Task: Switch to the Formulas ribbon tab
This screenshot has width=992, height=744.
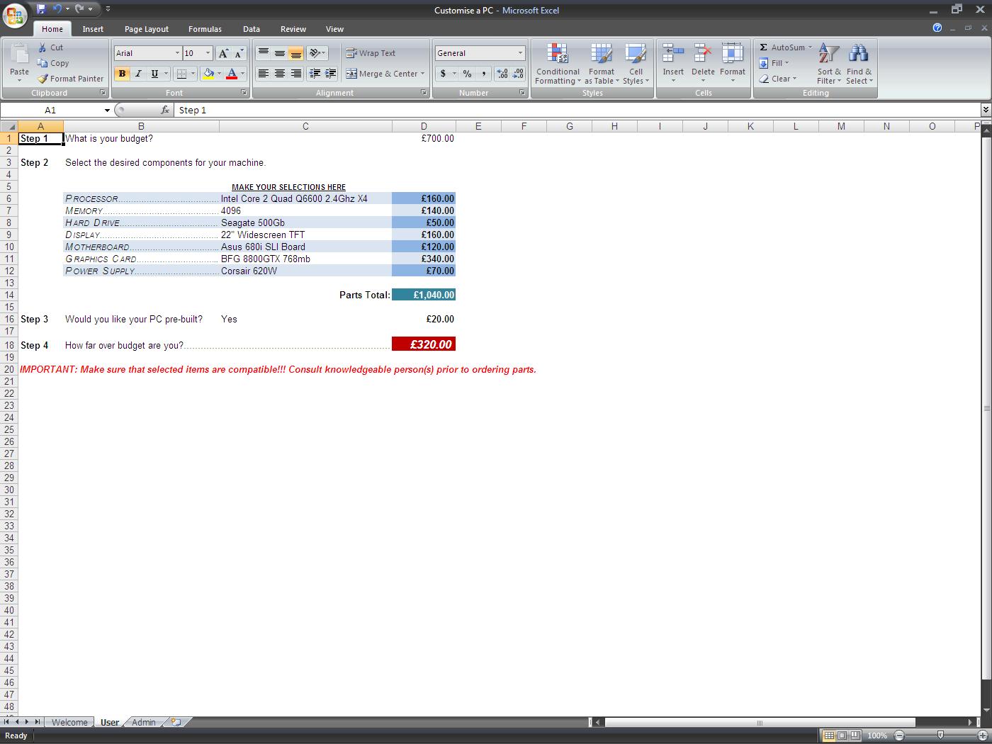Action: pos(205,29)
